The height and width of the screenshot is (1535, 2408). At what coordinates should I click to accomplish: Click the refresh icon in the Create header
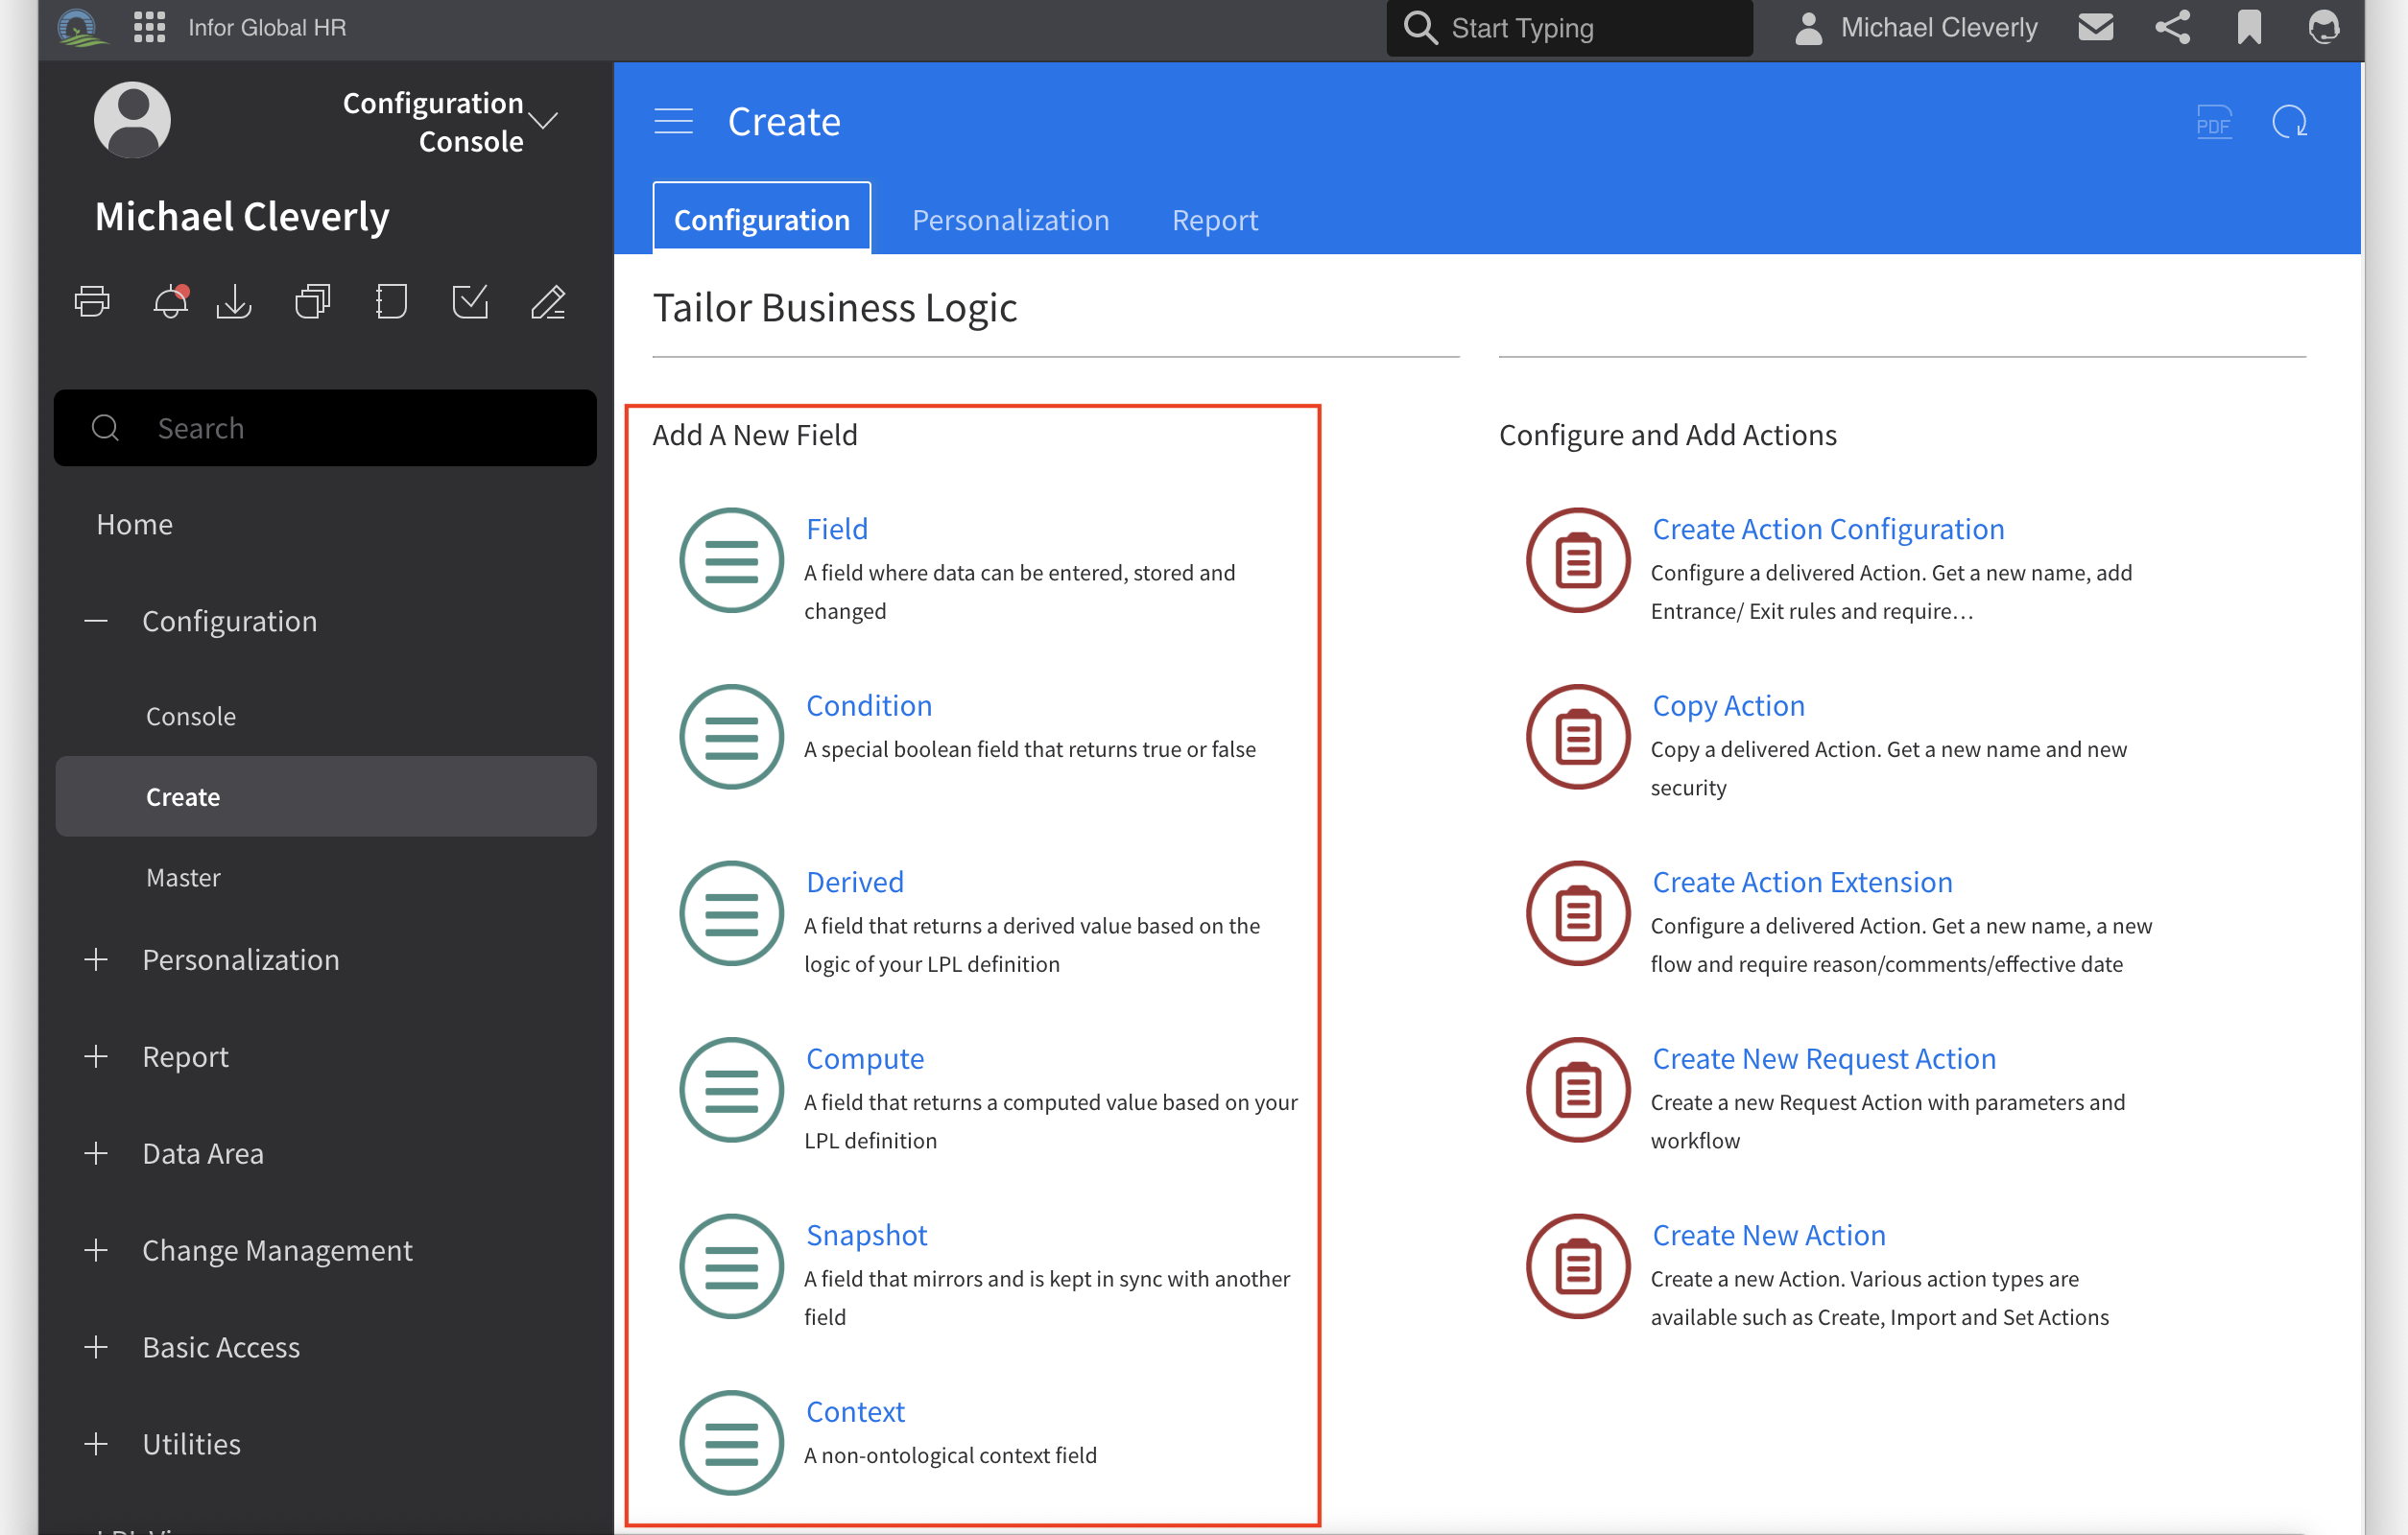pos(2289,122)
